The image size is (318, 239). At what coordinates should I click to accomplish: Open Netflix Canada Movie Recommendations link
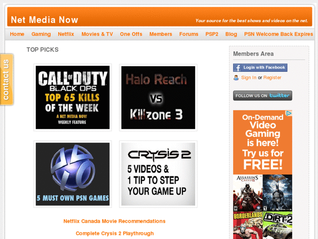point(114,221)
